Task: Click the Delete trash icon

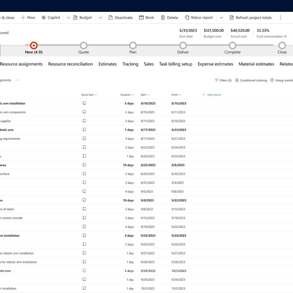Action: 163,18
